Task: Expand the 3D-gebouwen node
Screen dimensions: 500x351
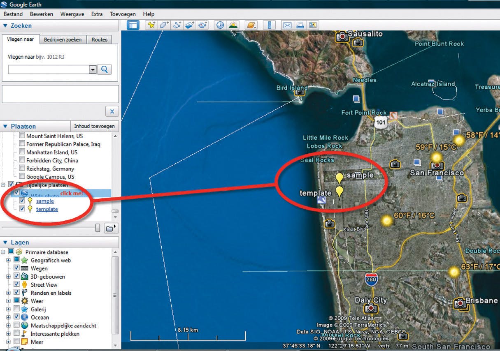Action: pos(8,277)
